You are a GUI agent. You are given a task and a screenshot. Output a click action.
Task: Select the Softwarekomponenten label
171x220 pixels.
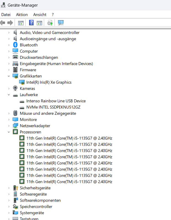tap(40, 200)
